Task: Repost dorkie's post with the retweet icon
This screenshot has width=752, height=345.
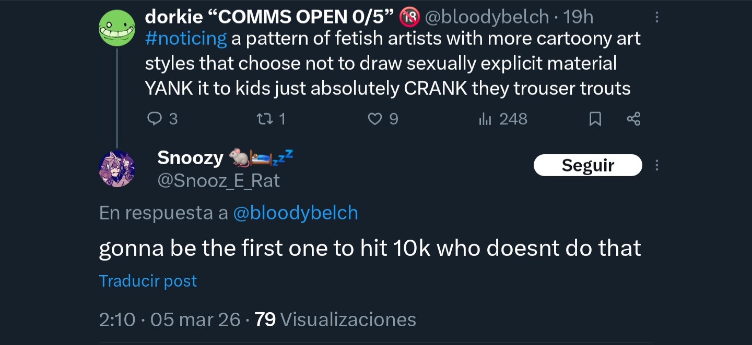Action: click(265, 119)
